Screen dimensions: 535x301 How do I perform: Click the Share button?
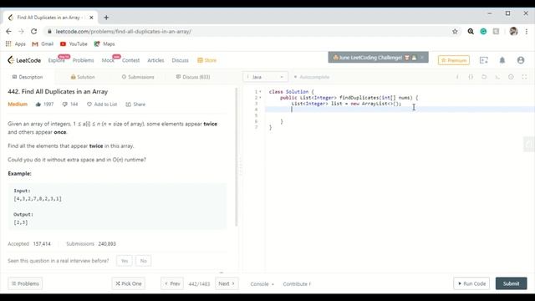click(135, 105)
